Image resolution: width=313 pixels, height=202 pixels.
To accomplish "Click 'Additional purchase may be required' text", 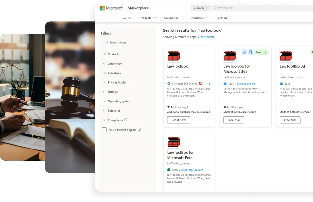I will pyautogui.click(x=189, y=112).
